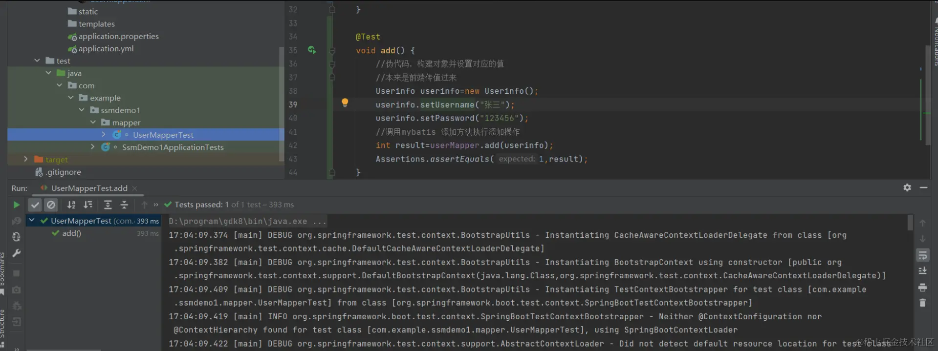Screen dimensions: 938x351
Task: Click the exit/import icon in Run sidebar
Action: (x=17, y=322)
